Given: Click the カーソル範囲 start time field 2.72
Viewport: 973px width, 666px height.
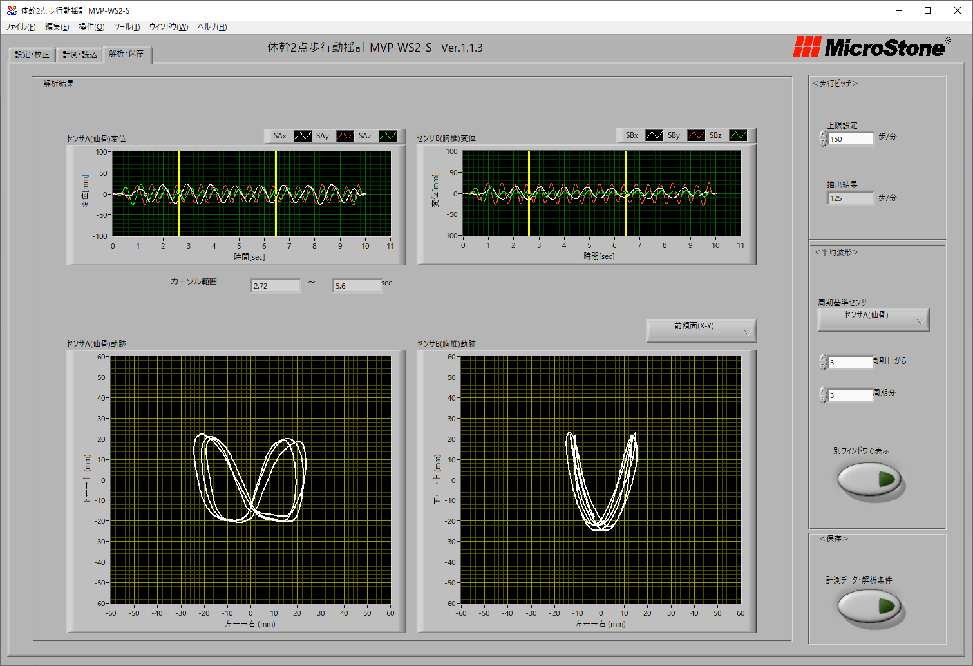Looking at the screenshot, I should click(x=275, y=285).
